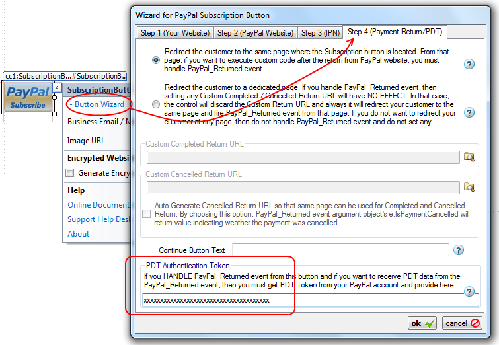Focus the Custom Completed Return URL field
This screenshot has width=499, height=345.
pos(303,157)
